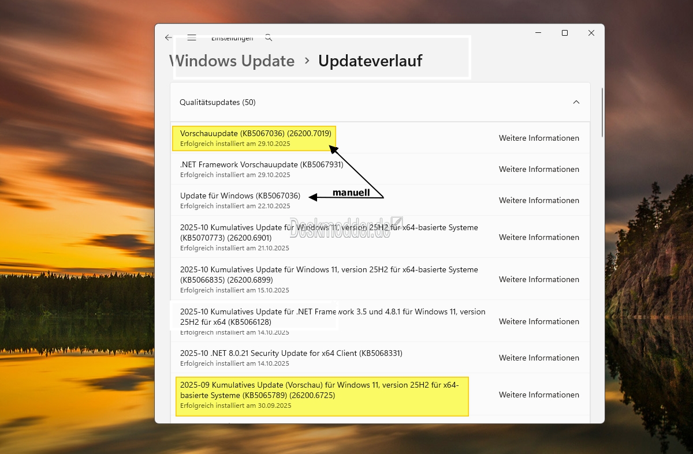Open Weitere Informationen for .NET 8.0.21 Security Update
This screenshot has height=454, width=693.
tap(539, 358)
